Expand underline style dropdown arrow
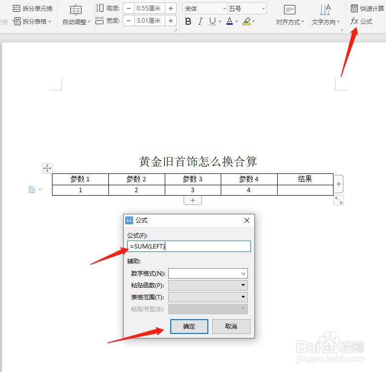The height and width of the screenshot is (372, 386). 220,22
